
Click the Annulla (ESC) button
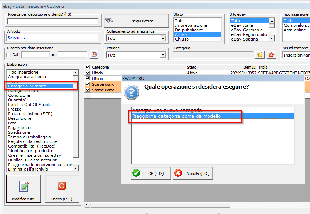pyautogui.click(x=193, y=173)
